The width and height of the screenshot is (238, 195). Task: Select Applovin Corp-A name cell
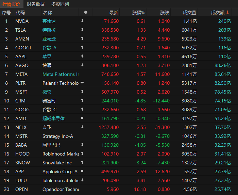click(60, 172)
